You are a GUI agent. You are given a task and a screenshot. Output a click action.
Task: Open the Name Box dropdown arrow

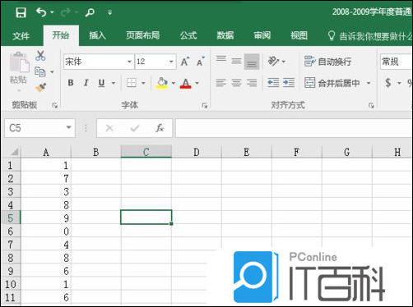pos(68,127)
